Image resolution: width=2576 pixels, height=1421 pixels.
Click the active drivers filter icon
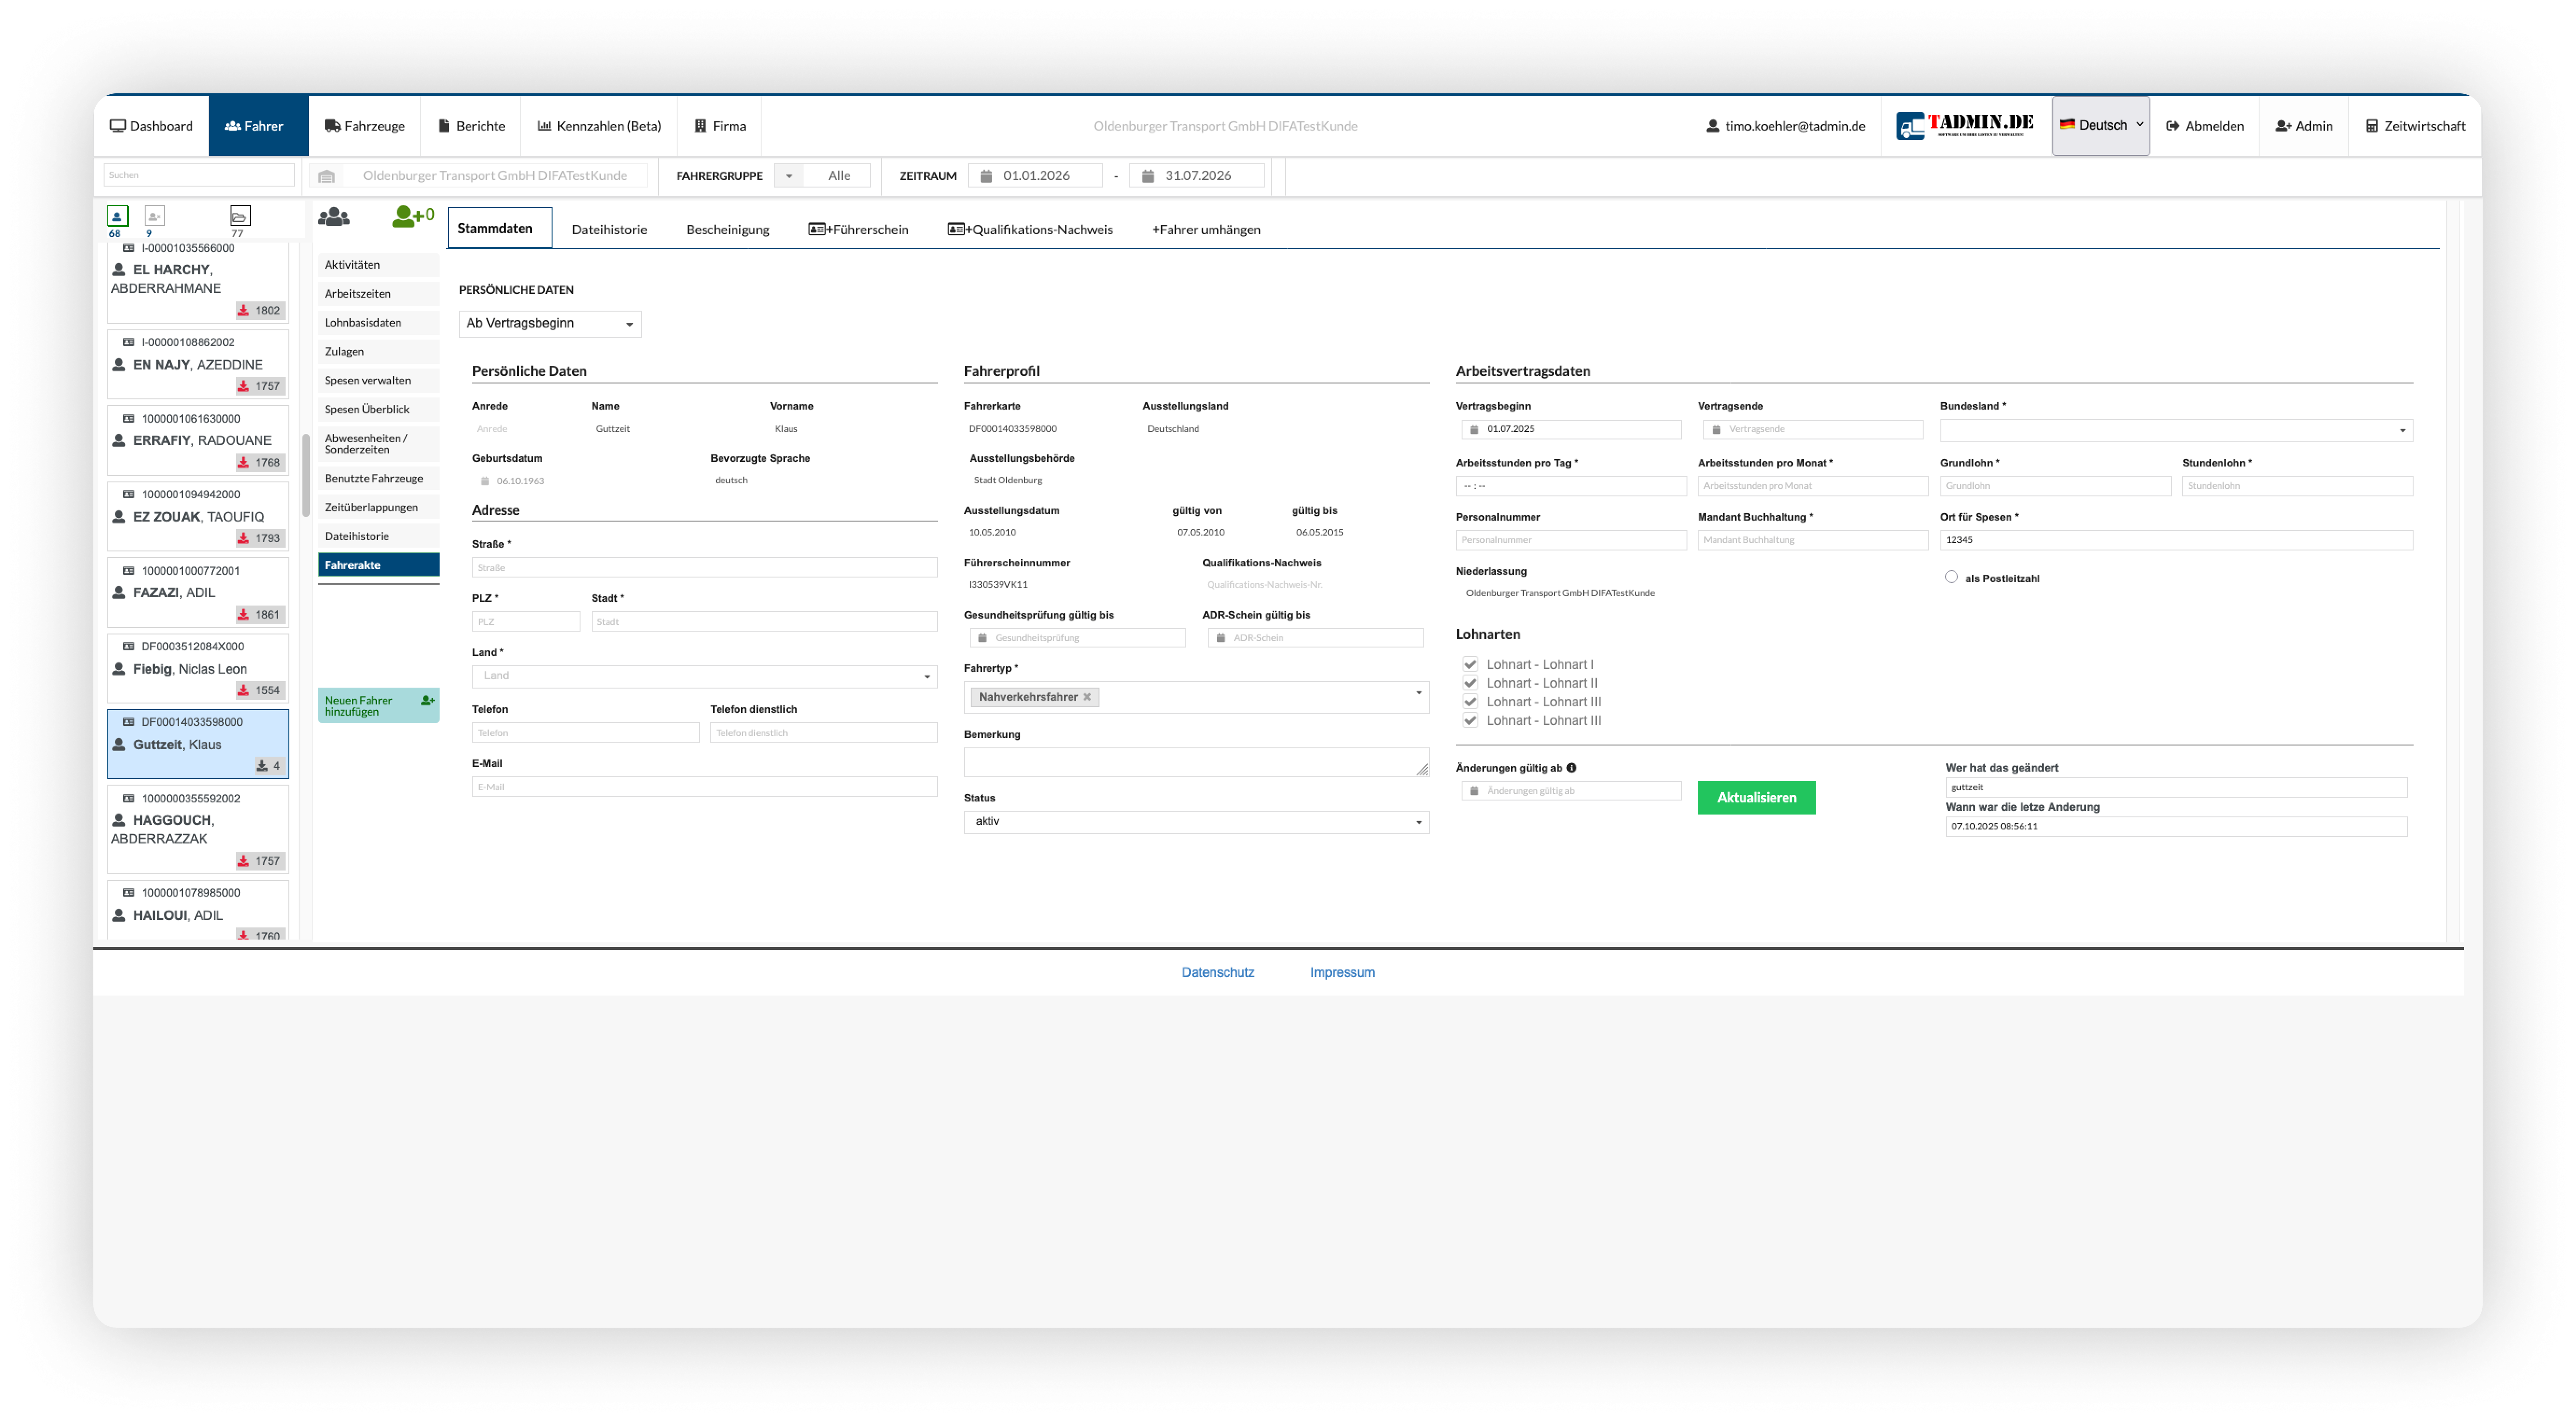(117, 215)
